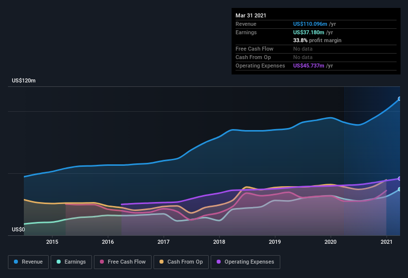Toggle the Operating Expenses legend button
This screenshot has height=278, width=408.
[245, 262]
